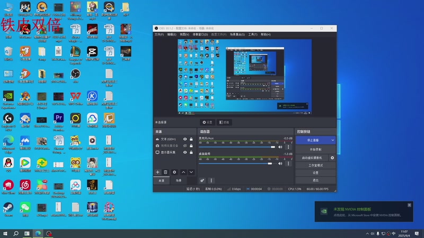The height and width of the screenshot is (238, 424).
Task: Switch to the 场景 tab
Action: pos(179,180)
